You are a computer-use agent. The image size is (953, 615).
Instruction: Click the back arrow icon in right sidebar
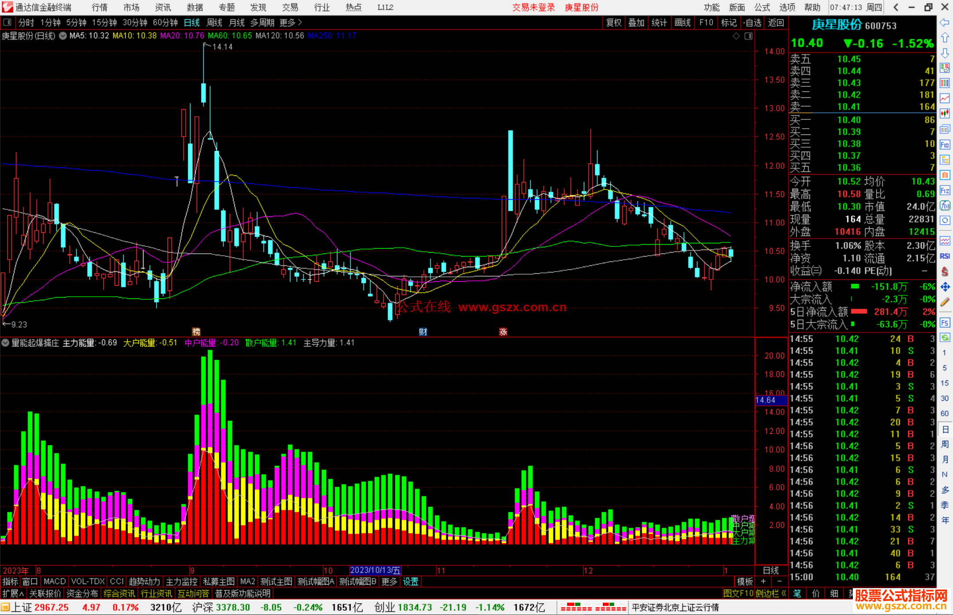[x=945, y=22]
